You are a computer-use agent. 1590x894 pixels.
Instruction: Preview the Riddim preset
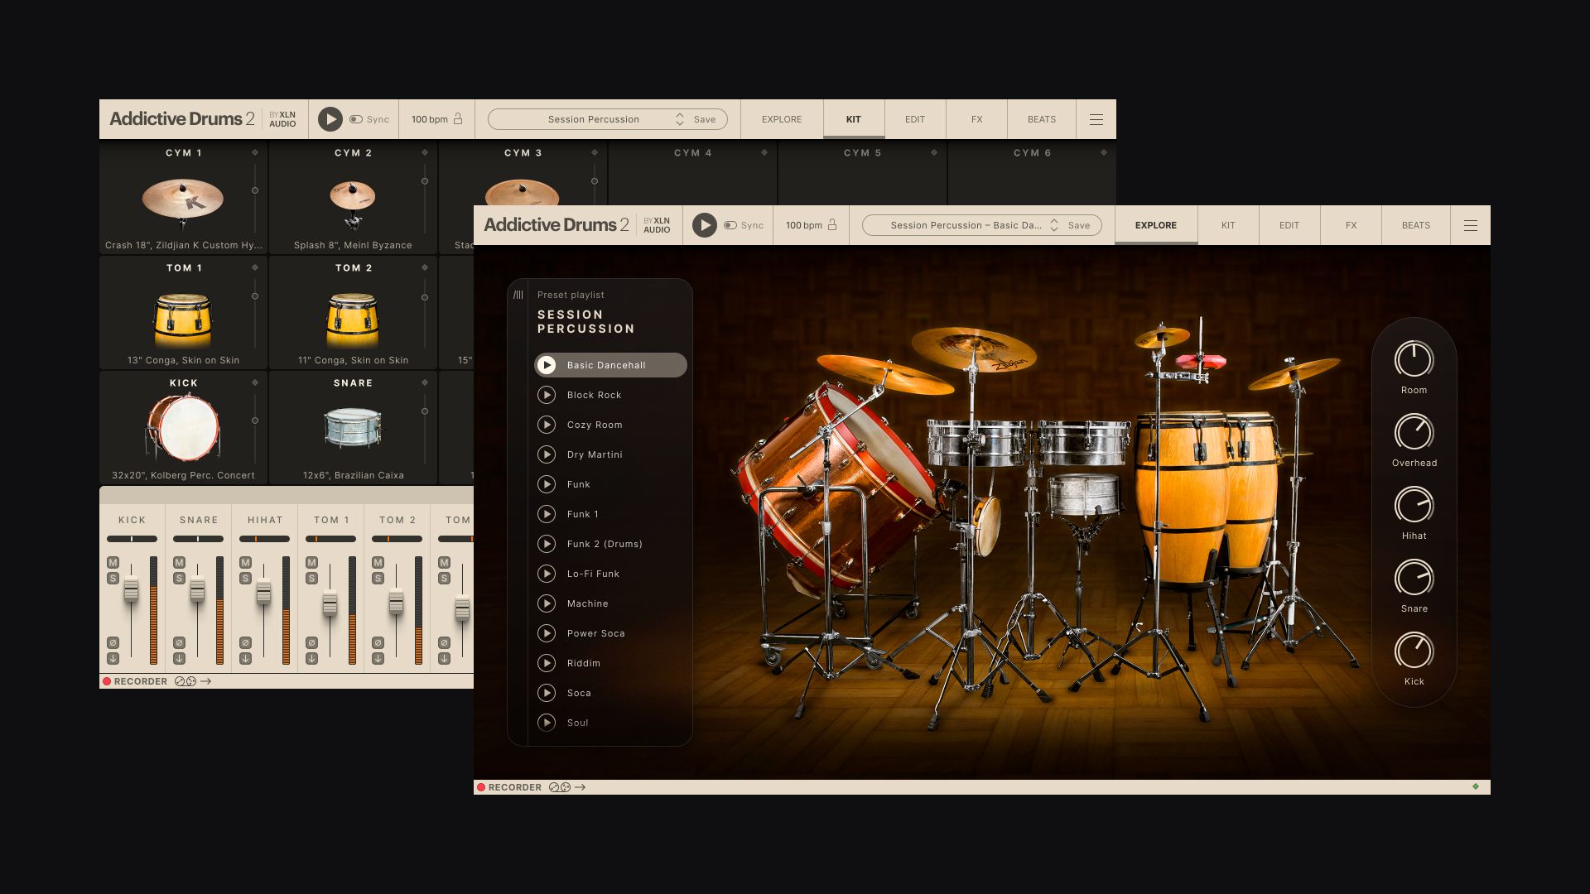(x=547, y=663)
